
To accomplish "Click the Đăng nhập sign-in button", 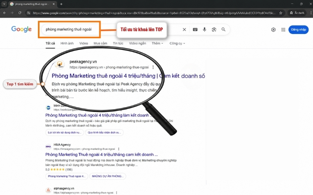I will click(x=299, y=30).
